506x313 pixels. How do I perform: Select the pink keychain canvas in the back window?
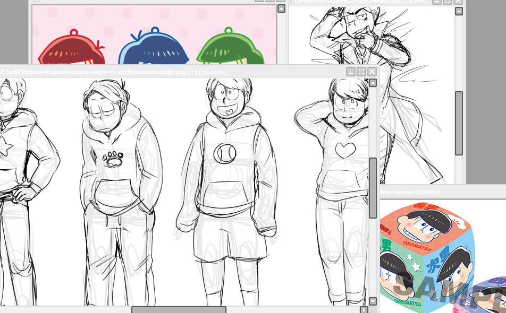(x=154, y=34)
